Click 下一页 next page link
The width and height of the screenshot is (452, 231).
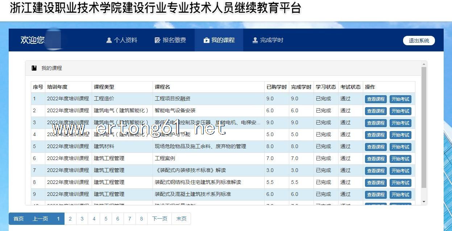pyautogui.click(x=159, y=219)
